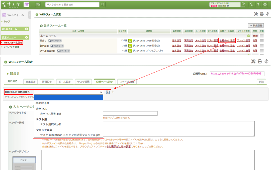272x171 pixels.
Task: Click the insert document icon beside dropdown
Action: (108, 92)
